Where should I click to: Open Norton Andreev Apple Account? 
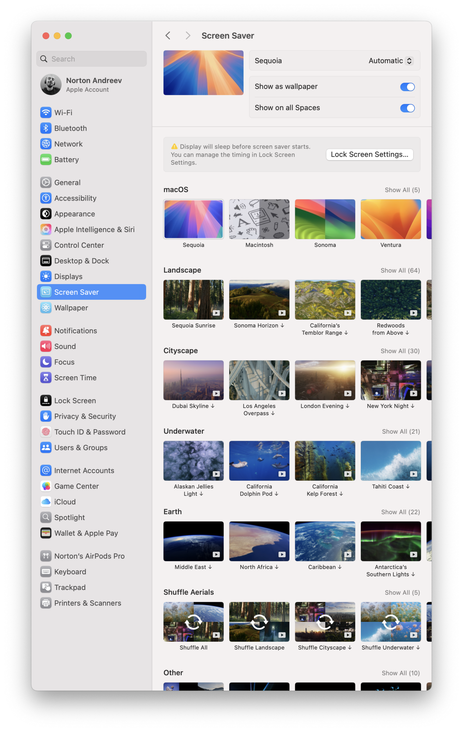click(92, 85)
